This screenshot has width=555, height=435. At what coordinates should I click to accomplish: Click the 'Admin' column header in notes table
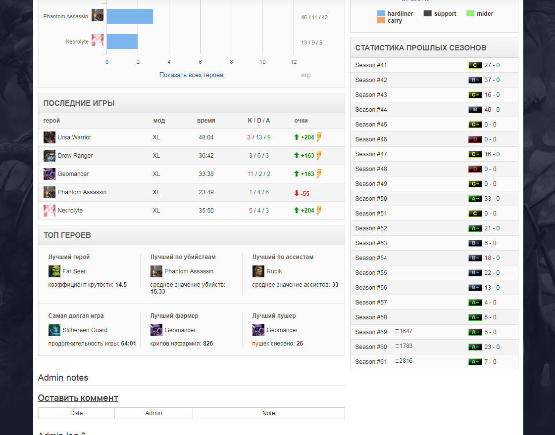pos(153,413)
